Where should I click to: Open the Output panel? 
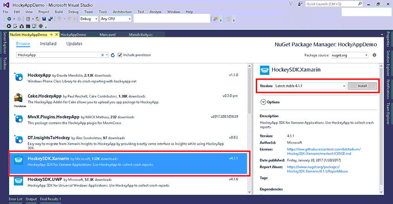click(31, 199)
